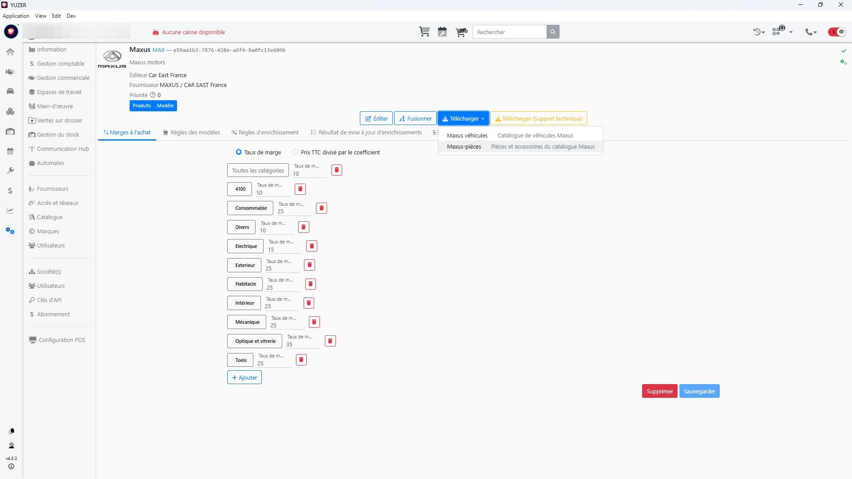This screenshot has height=479, width=852.
Task: Switch to Règles des modèles tab
Action: coord(191,133)
